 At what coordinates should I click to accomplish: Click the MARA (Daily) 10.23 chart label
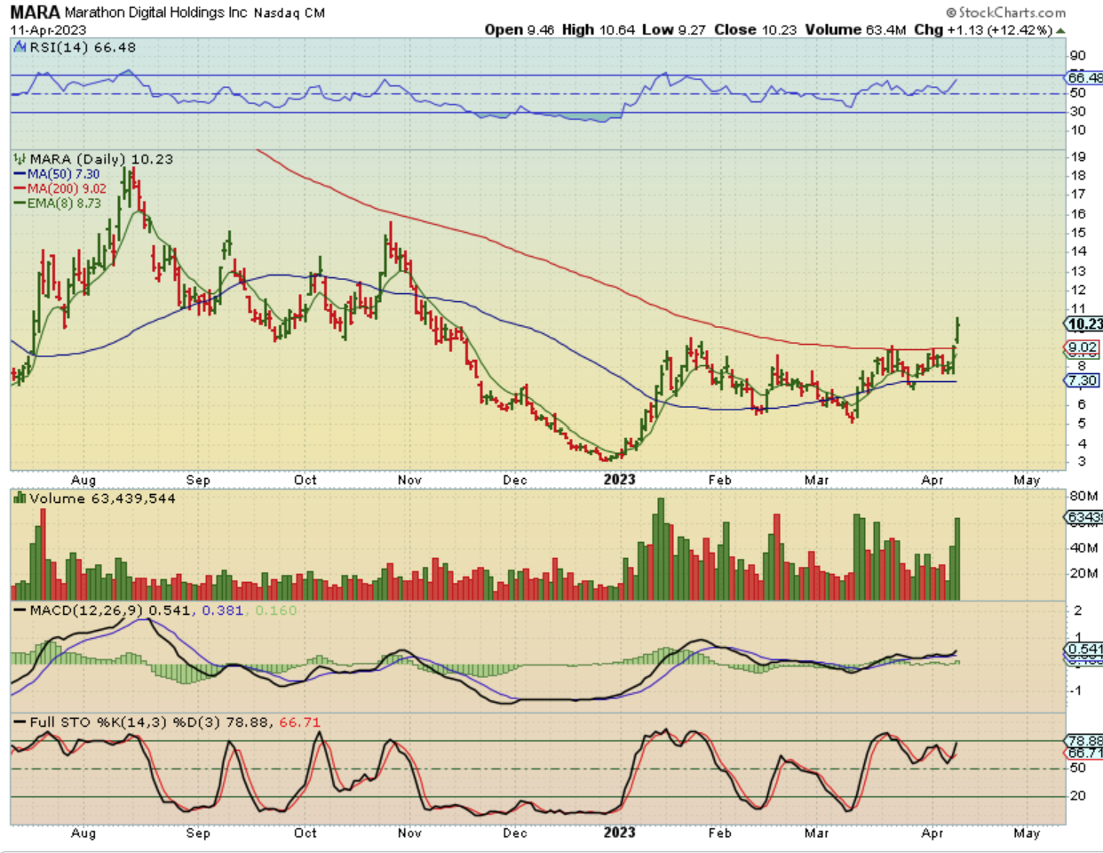[x=101, y=159]
